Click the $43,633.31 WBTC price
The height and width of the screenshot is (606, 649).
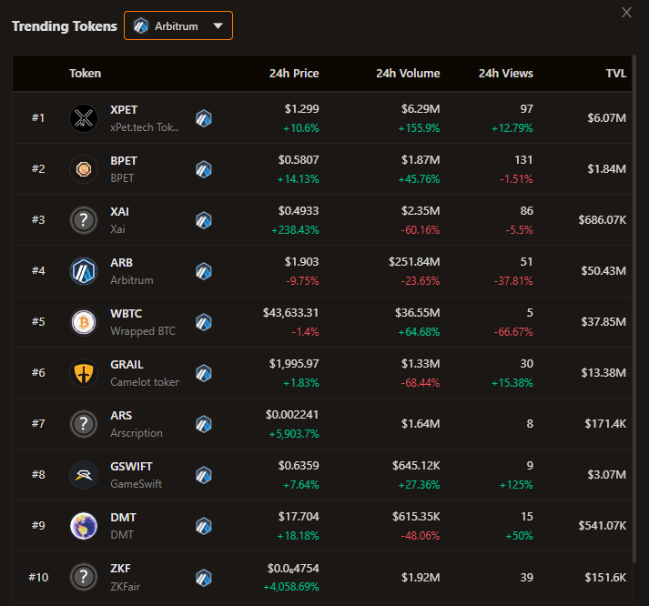pyautogui.click(x=291, y=313)
